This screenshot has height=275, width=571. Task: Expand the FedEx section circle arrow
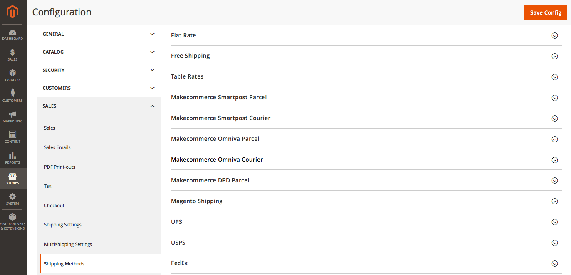[x=554, y=263]
